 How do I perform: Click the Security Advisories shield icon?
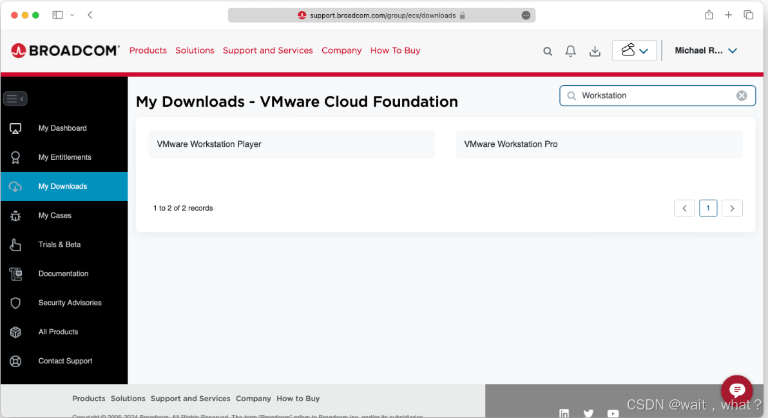pos(15,303)
